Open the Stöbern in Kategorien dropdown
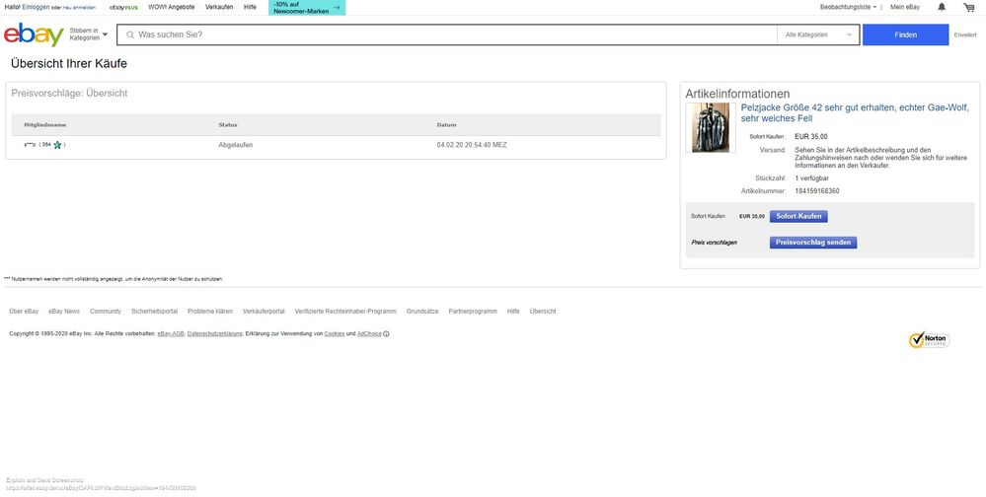Screen dimensions: 986x497 88,35
